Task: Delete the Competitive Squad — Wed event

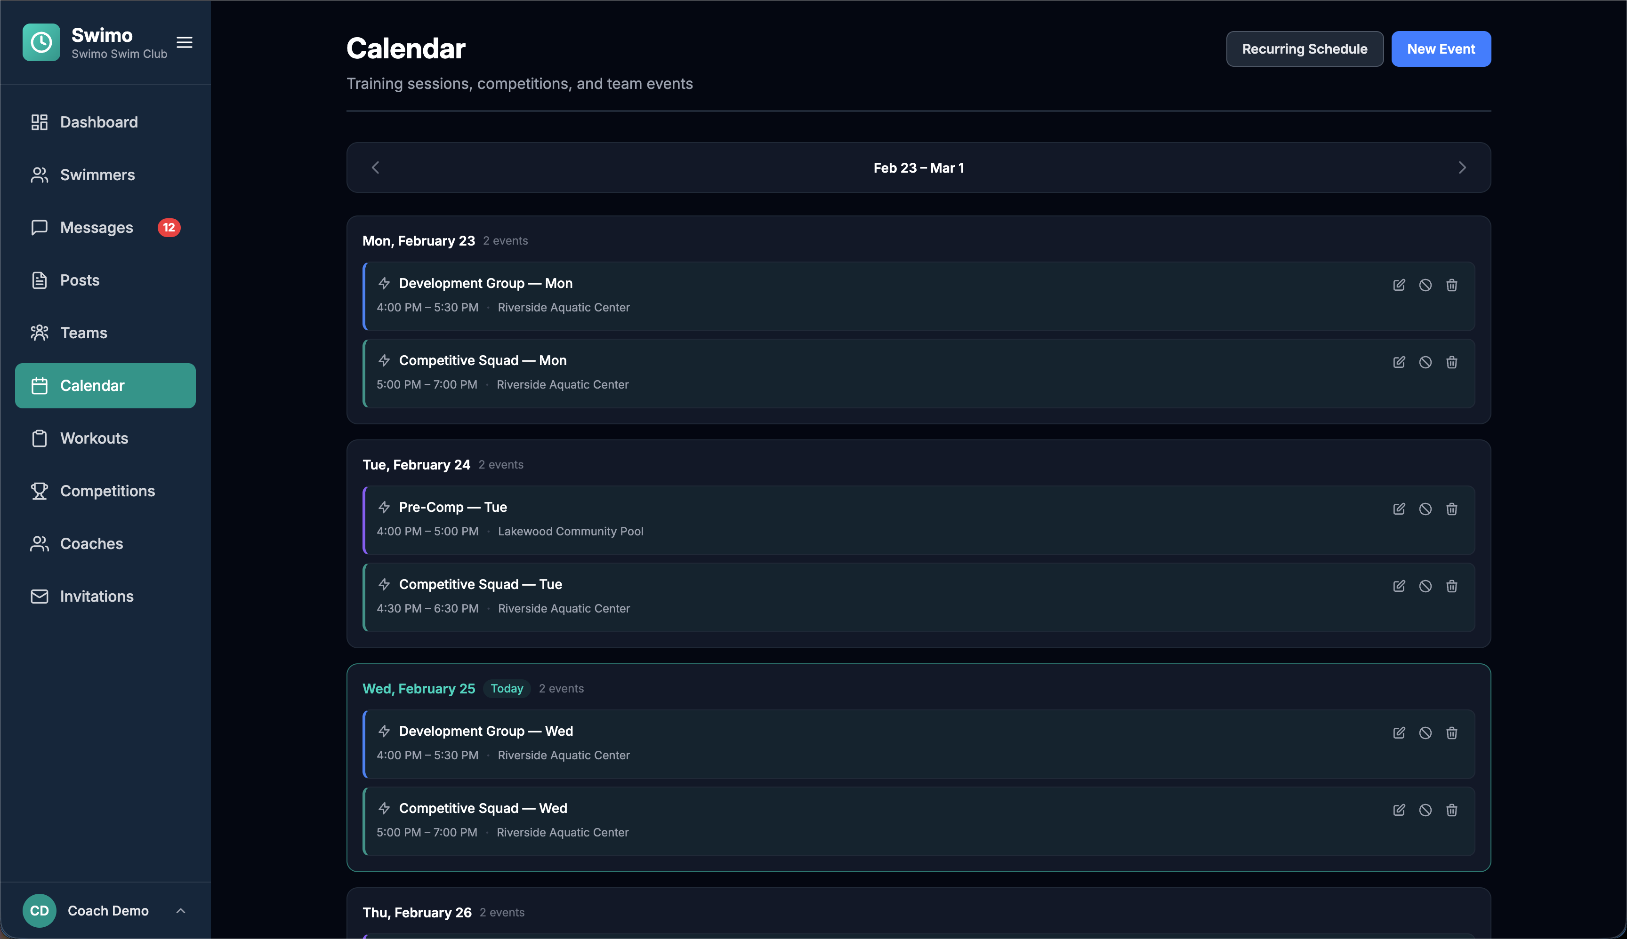Action: pos(1452,810)
